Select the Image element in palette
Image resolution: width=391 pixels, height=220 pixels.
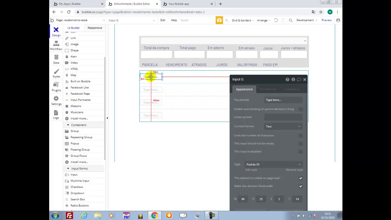point(75,44)
